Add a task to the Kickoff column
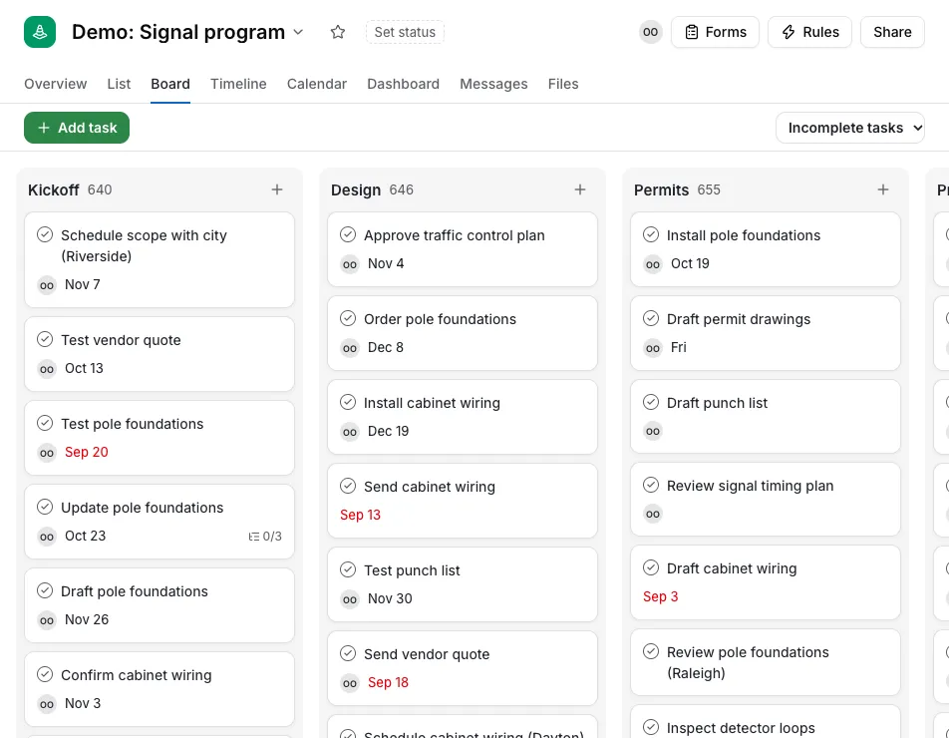Viewport: 949px width, 738px height. [x=277, y=189]
